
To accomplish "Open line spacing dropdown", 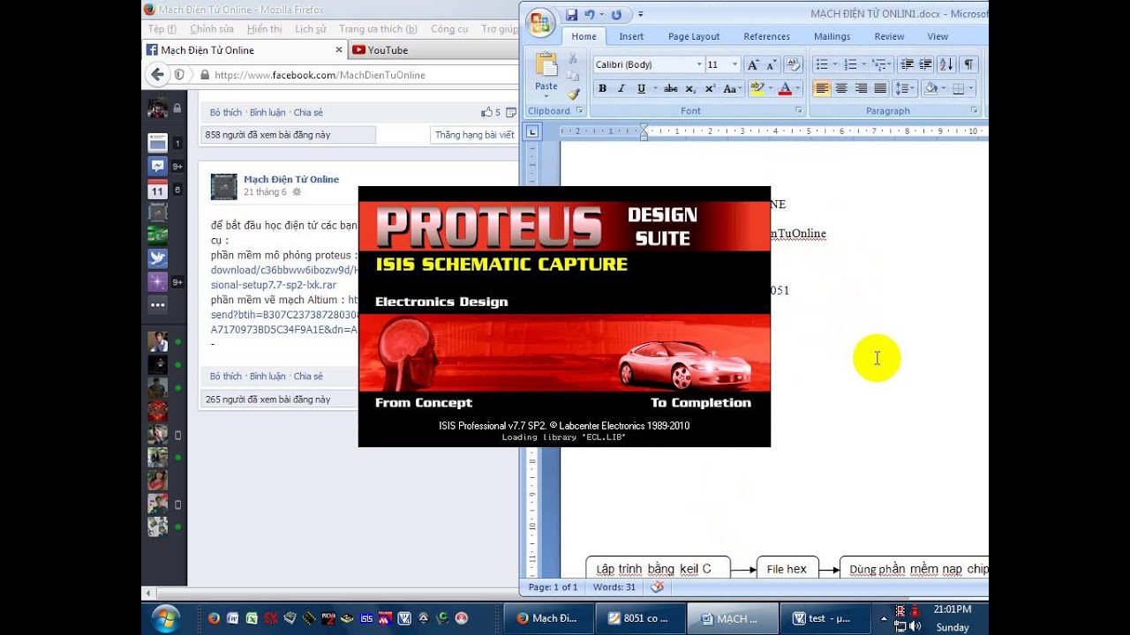I will [x=904, y=88].
